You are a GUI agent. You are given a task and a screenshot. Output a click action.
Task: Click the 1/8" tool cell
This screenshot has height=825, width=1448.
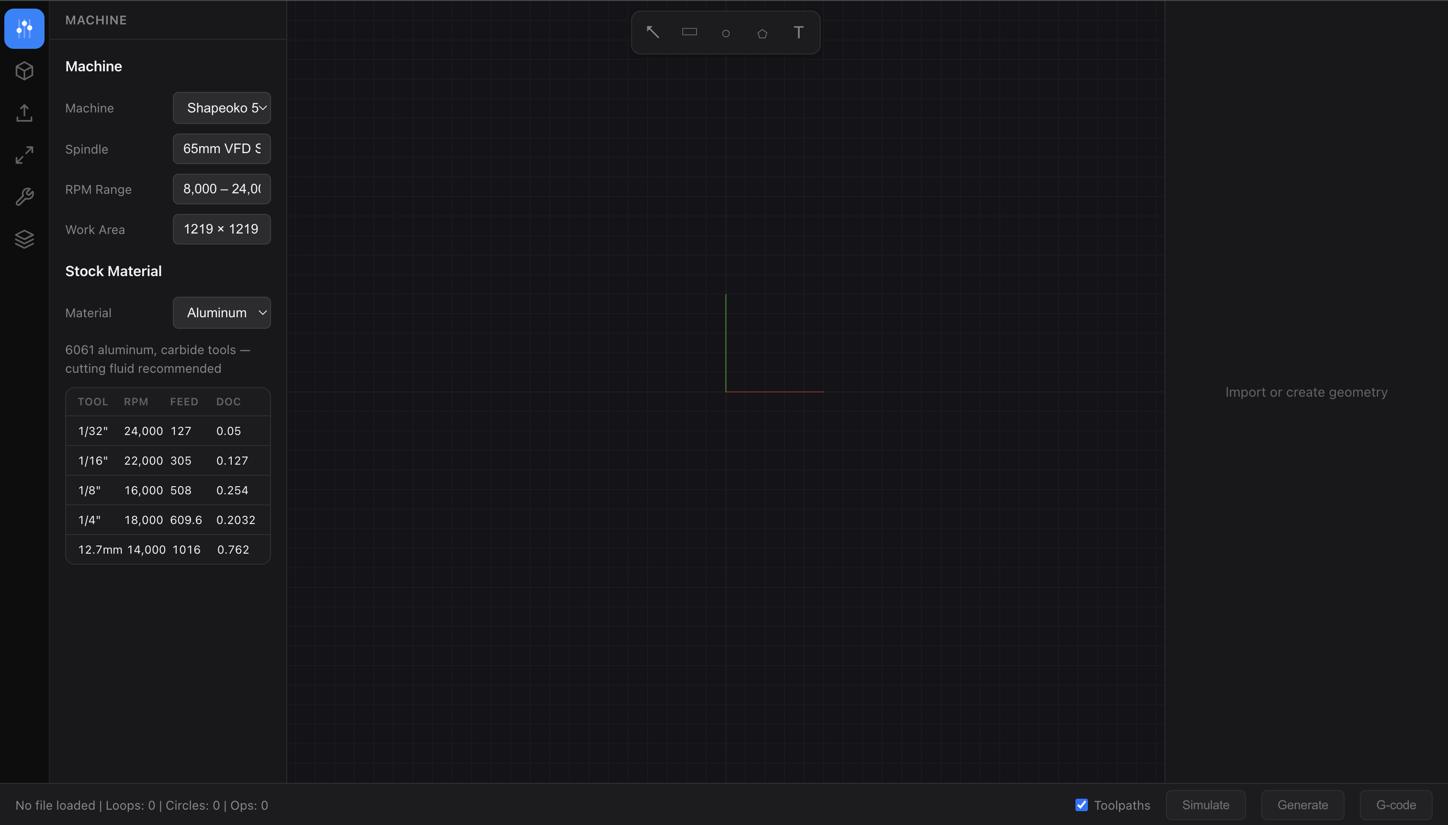[x=90, y=490]
